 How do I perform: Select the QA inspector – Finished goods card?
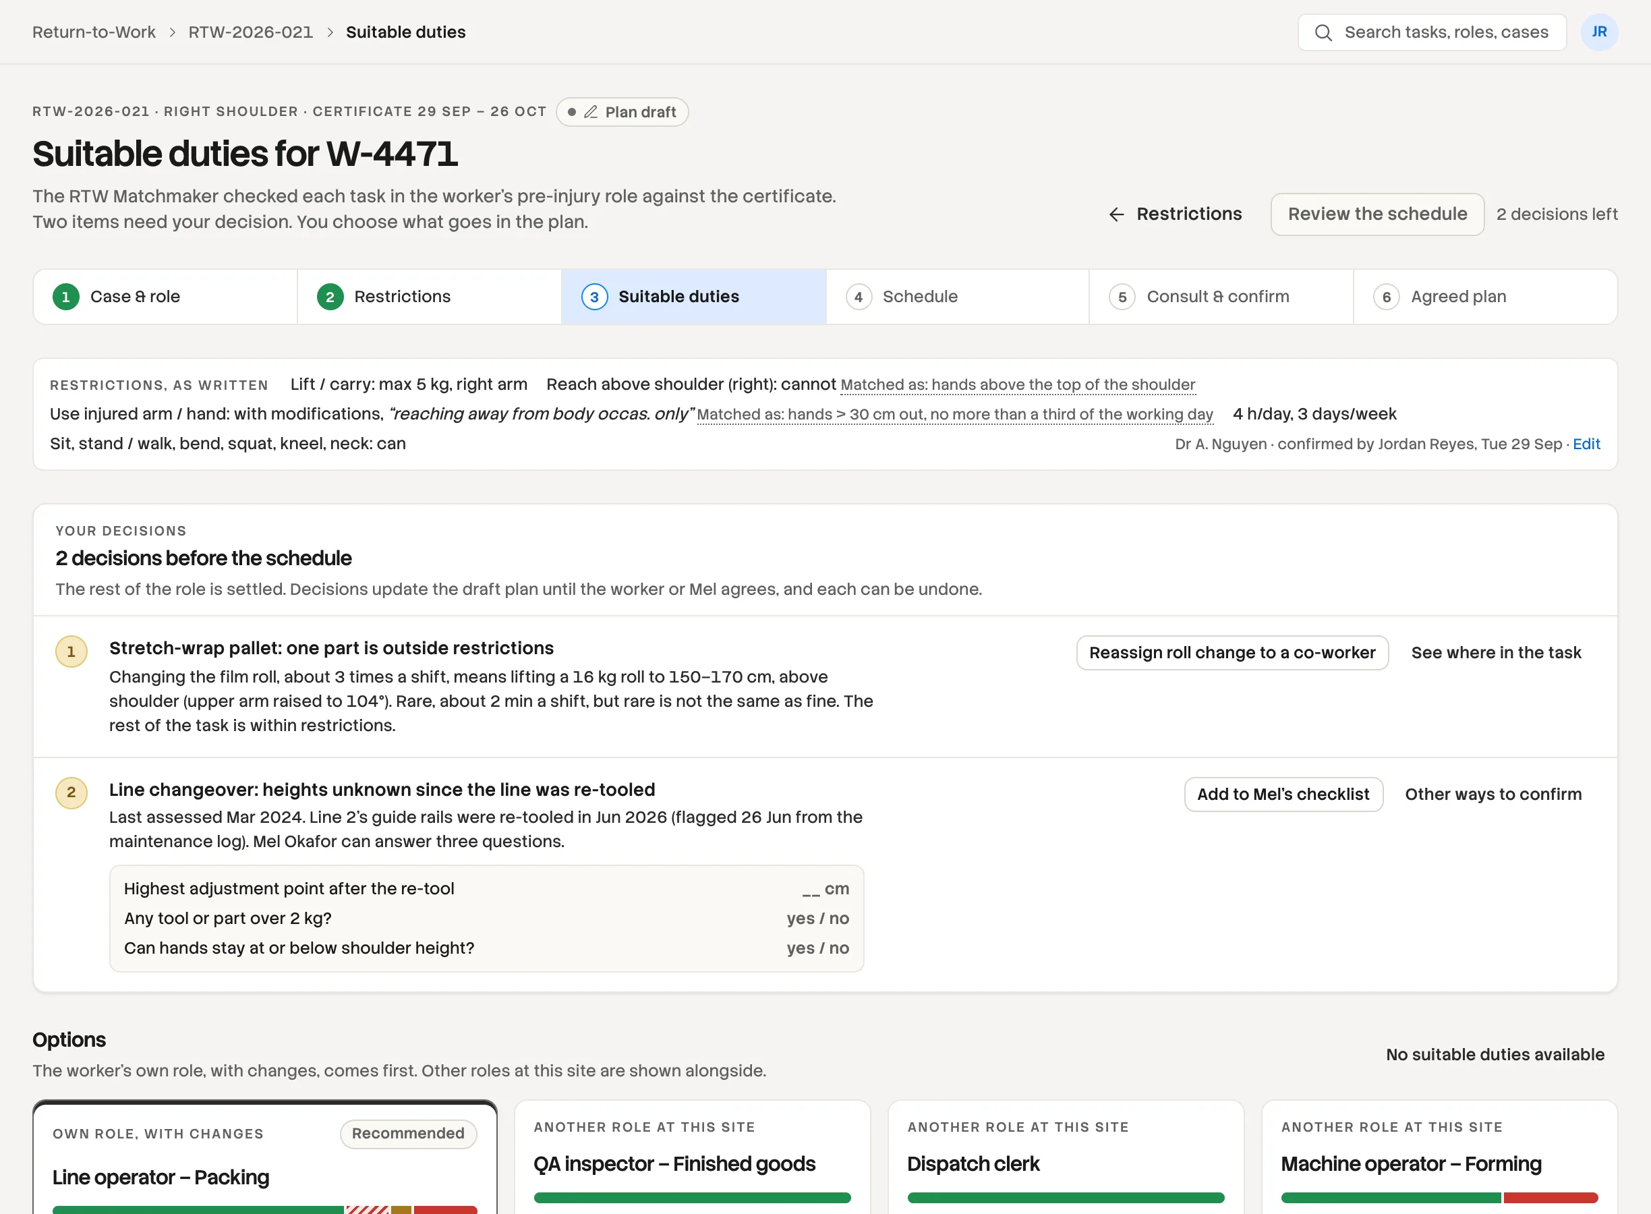tap(692, 1157)
